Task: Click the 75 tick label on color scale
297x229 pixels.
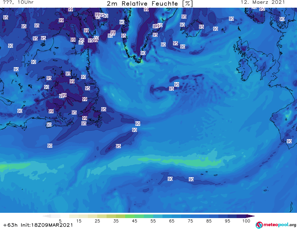Action: point(190,221)
